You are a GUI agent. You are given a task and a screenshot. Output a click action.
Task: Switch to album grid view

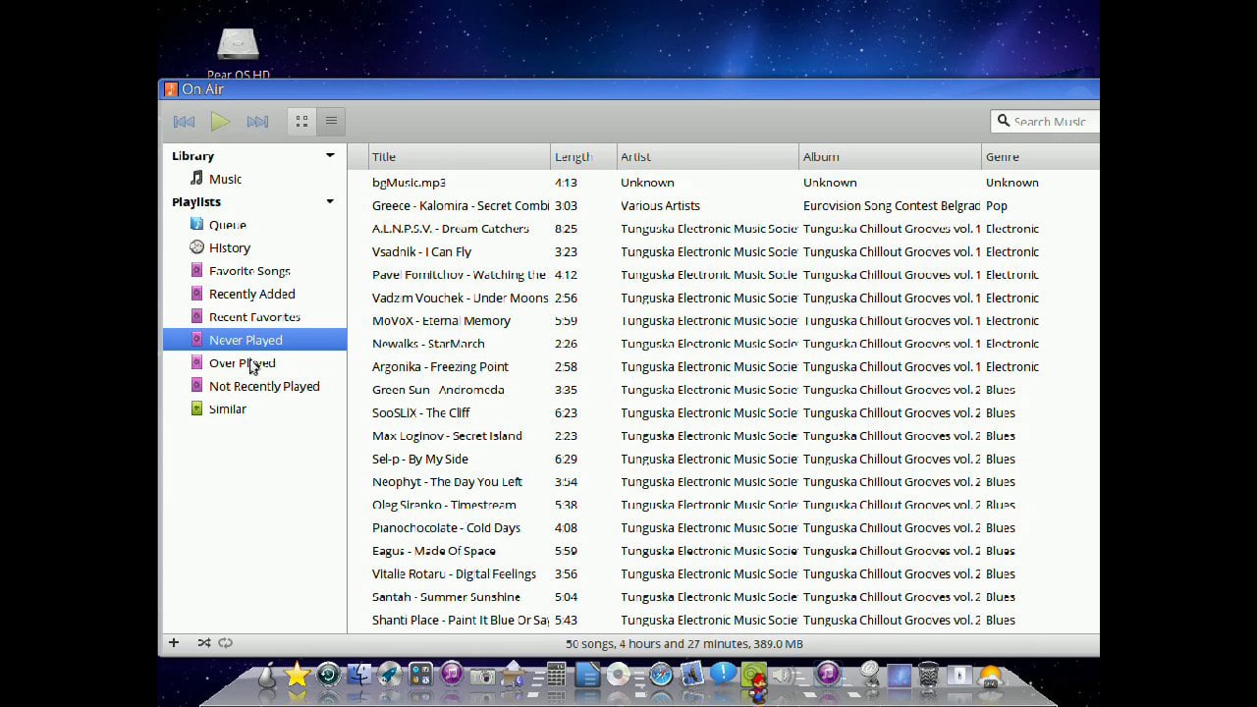tap(301, 122)
